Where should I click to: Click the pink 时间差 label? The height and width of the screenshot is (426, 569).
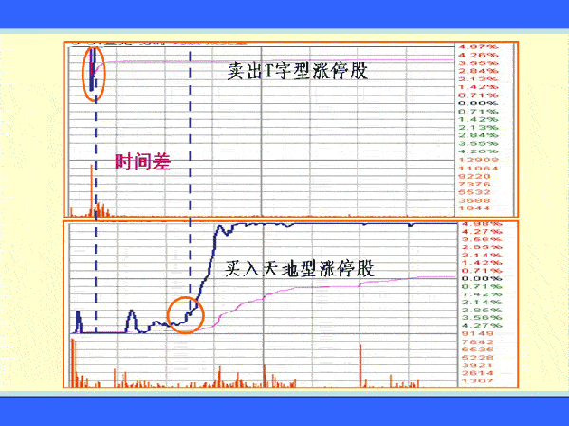[x=142, y=162]
